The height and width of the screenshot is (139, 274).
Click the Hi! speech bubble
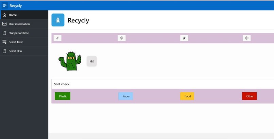coord(91,61)
